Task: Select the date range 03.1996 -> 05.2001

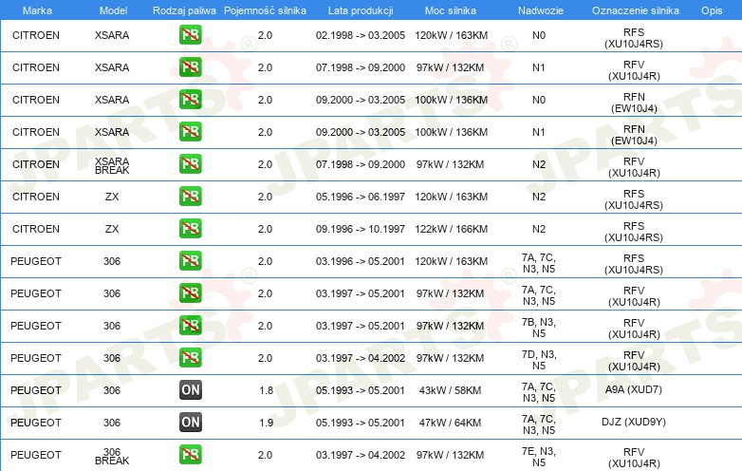Action: pyautogui.click(x=361, y=261)
